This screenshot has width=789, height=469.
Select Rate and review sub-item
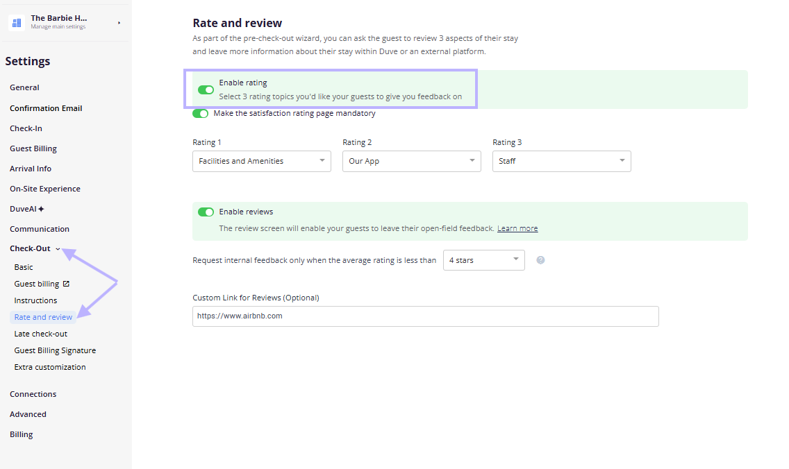(43, 317)
